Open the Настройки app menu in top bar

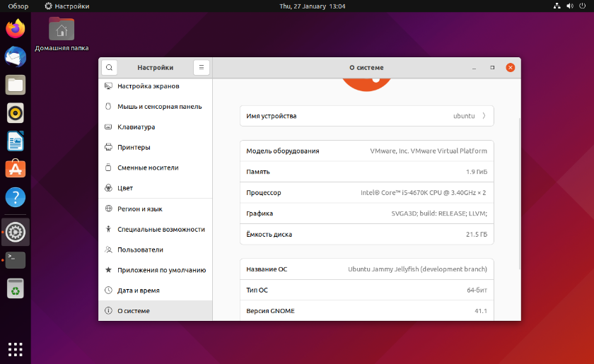(x=67, y=6)
